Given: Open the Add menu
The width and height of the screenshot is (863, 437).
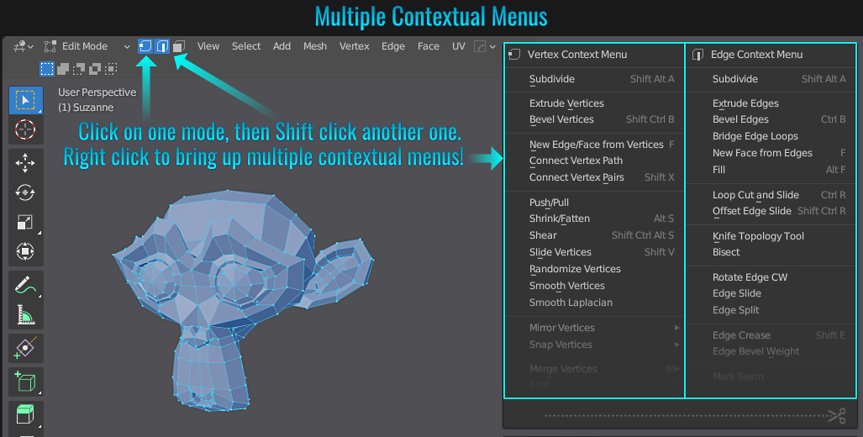Looking at the screenshot, I should coord(282,46).
